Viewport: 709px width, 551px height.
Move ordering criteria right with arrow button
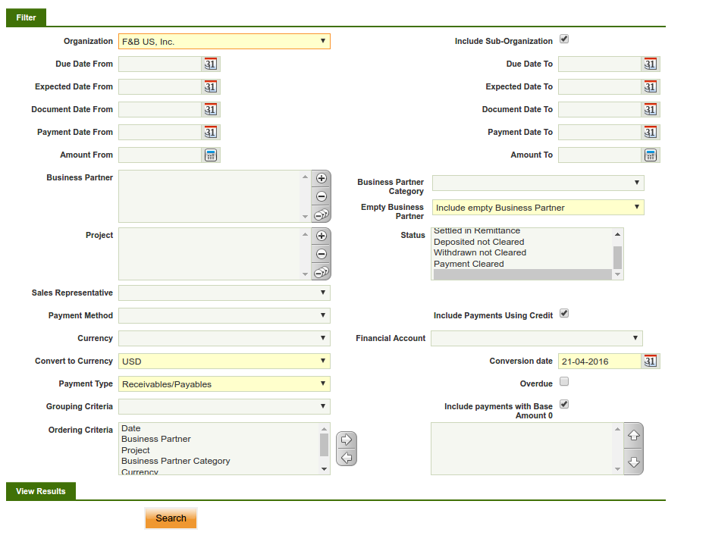tap(346, 440)
